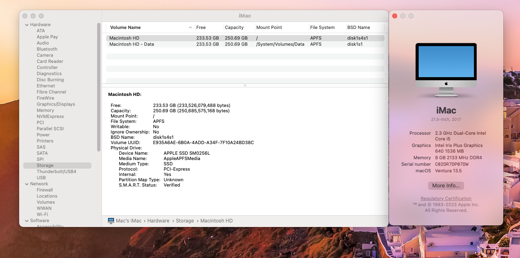
Task: Open the Regulatory Certification link
Action: pyautogui.click(x=446, y=199)
